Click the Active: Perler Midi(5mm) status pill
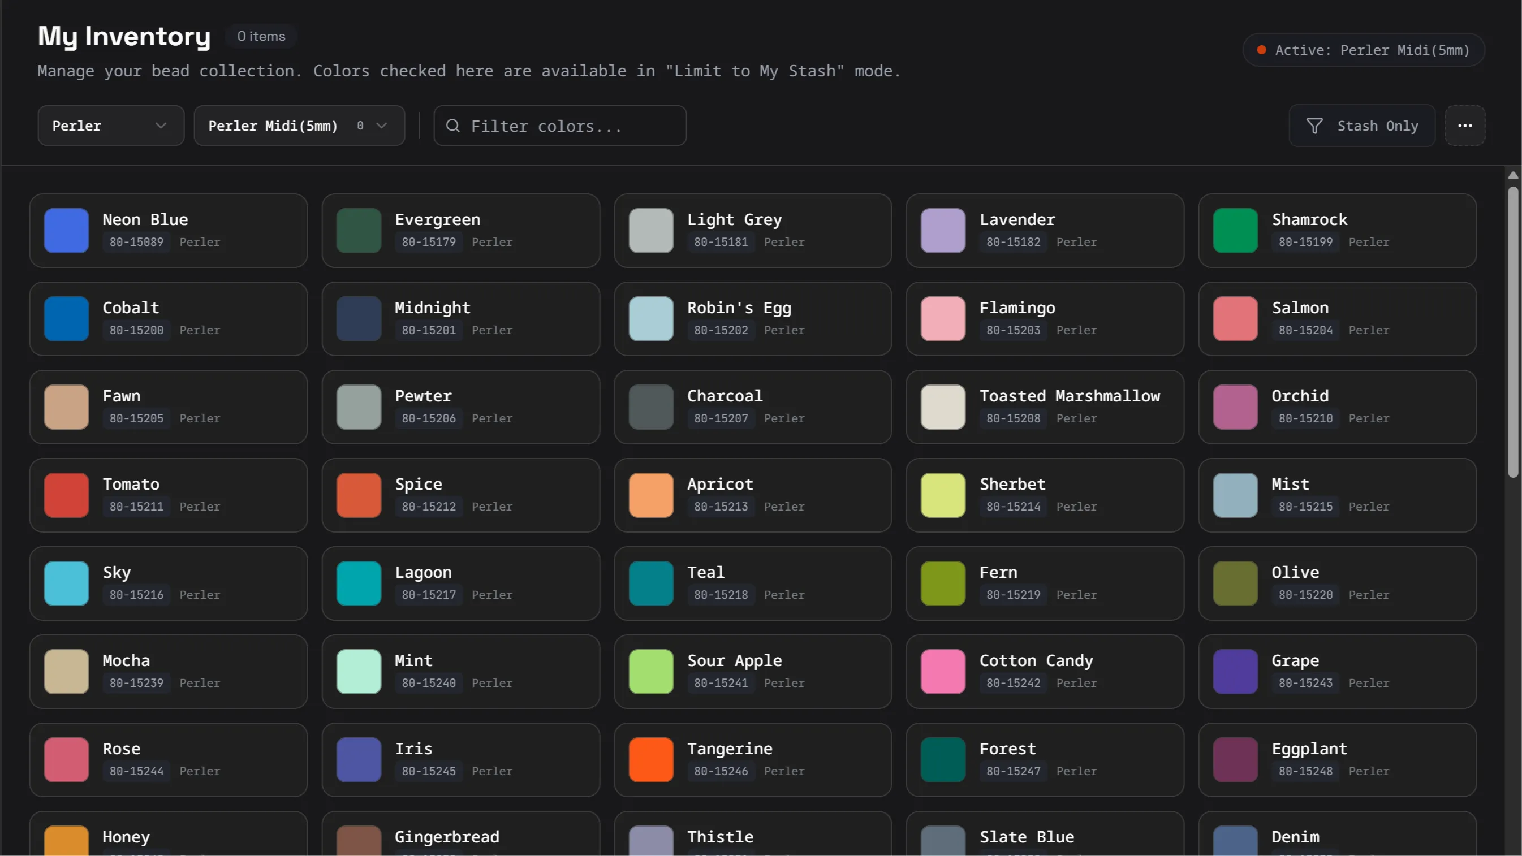 tap(1363, 50)
